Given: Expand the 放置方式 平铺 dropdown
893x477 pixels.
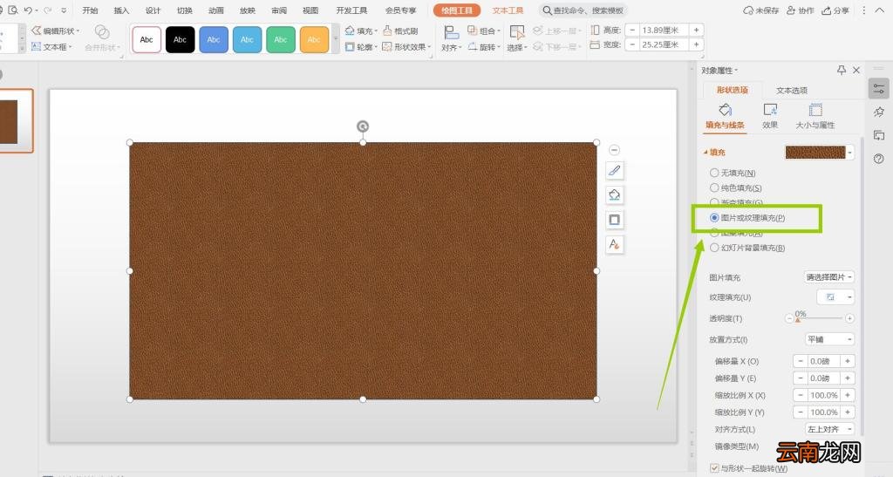Looking at the screenshot, I should click(x=829, y=339).
